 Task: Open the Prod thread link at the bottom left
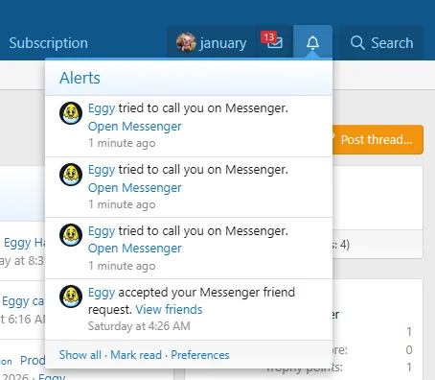pos(33,361)
